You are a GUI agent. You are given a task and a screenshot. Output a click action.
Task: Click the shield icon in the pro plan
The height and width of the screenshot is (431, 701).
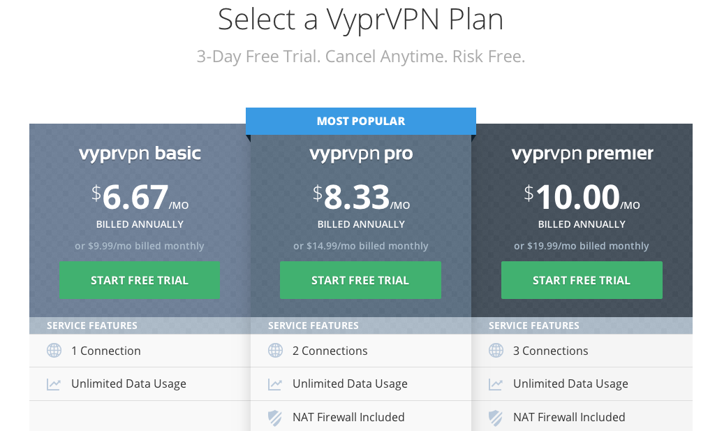coord(275,418)
